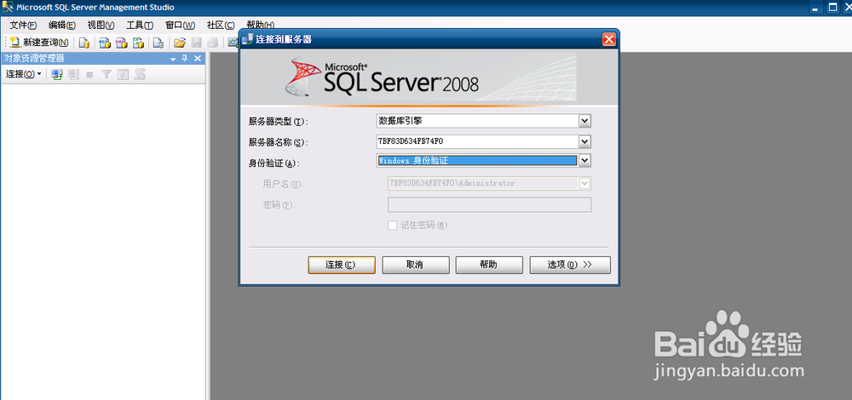Click the Stop square icon in Object Explorer
The height and width of the screenshot is (400, 852).
click(89, 74)
